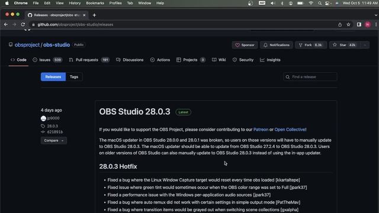Click the Notifications button
Screen dimensions: 379x213
[x=277, y=45]
